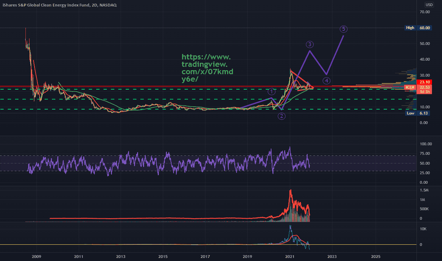Click the High label tag
442x261 pixels.
[410, 28]
